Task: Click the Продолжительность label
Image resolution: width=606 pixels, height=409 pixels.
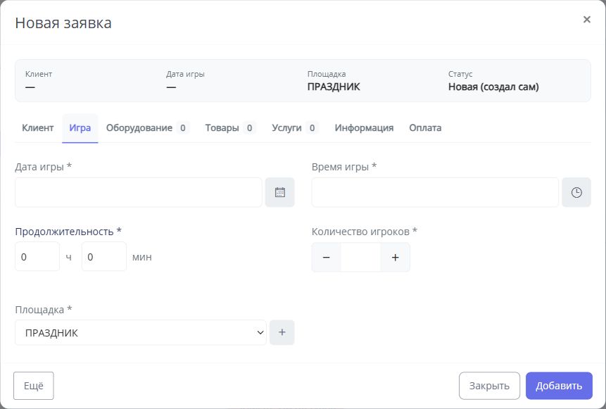Action: coord(68,232)
